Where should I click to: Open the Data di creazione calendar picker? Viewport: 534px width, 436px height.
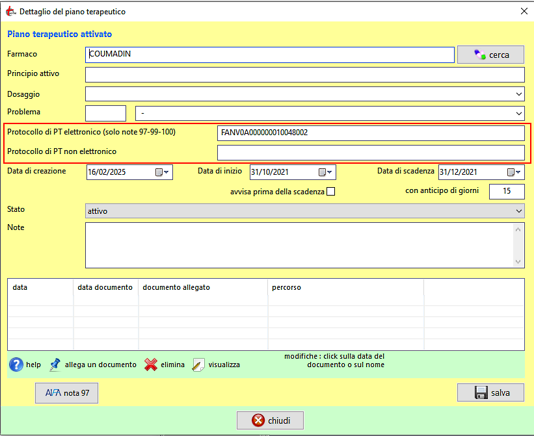tap(162, 172)
